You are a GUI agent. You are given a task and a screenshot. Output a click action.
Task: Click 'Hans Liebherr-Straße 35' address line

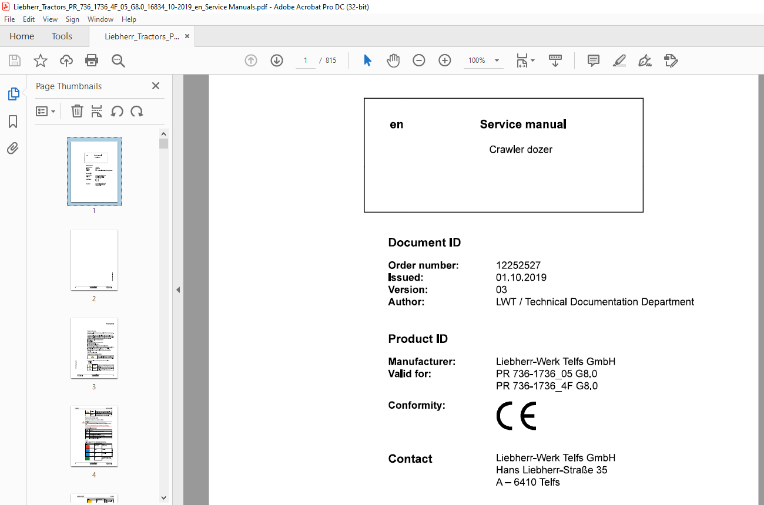click(552, 470)
